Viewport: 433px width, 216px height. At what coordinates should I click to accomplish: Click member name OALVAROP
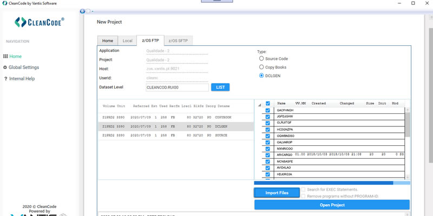285,142
